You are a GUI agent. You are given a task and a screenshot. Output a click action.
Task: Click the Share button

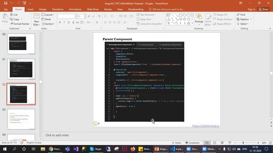[x=264, y=9]
